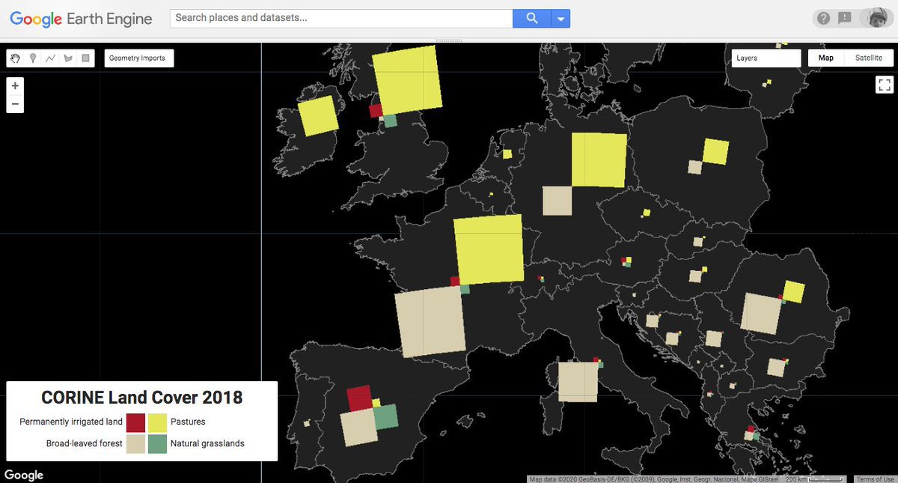This screenshot has width=898, height=483.
Task: Switch to Satellite map view
Action: pos(868,58)
